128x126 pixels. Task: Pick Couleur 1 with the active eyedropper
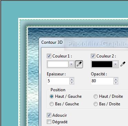pyautogui.click(x=79, y=64)
